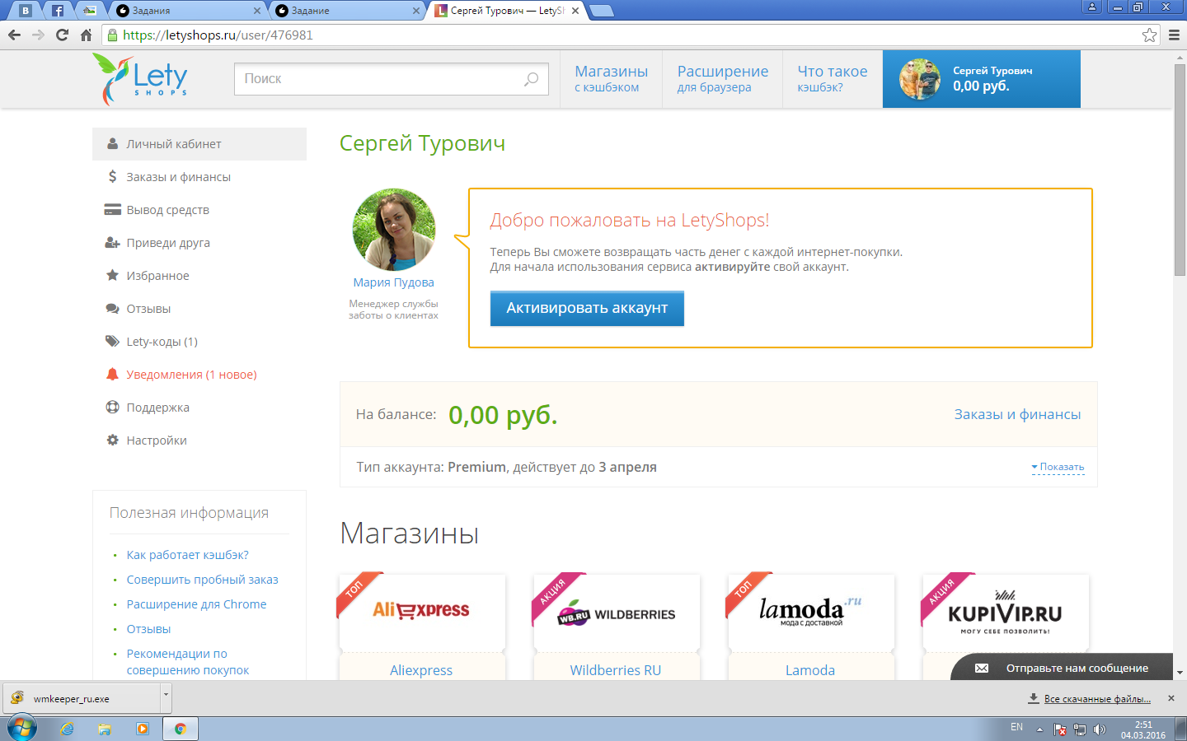Open Магазины с кэшбэком nav item
1187x741 pixels.
click(612, 79)
